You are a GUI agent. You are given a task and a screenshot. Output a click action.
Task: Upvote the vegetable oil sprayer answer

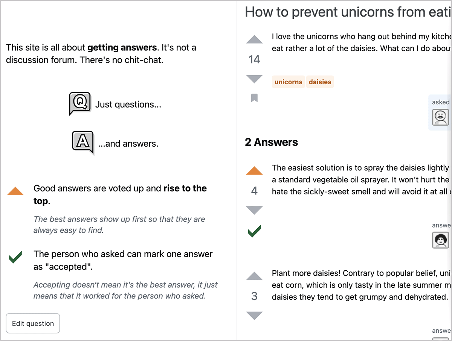254,171
